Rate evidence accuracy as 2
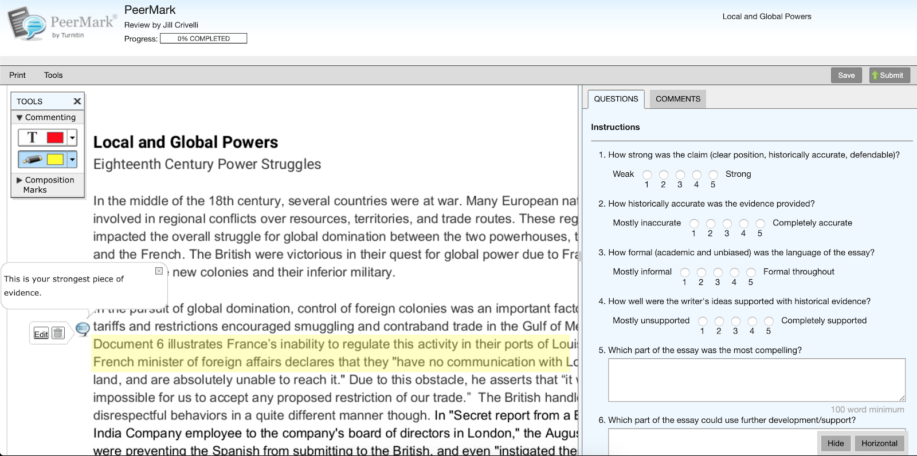Viewport: 917px width, 456px height. click(x=711, y=224)
